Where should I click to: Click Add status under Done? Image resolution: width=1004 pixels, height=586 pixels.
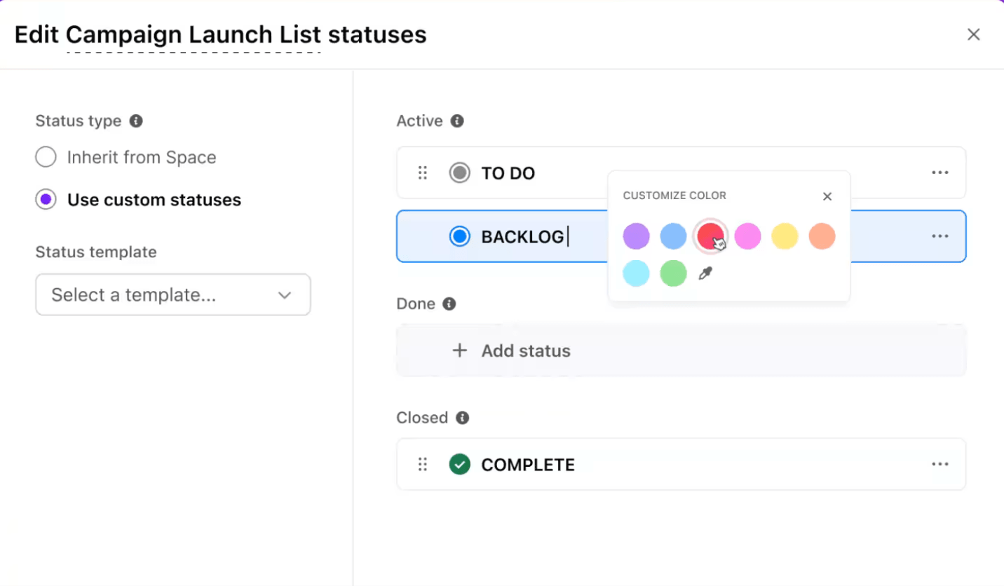[x=524, y=350]
